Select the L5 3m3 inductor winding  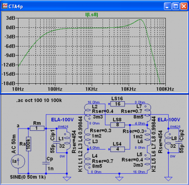(147, 161)
